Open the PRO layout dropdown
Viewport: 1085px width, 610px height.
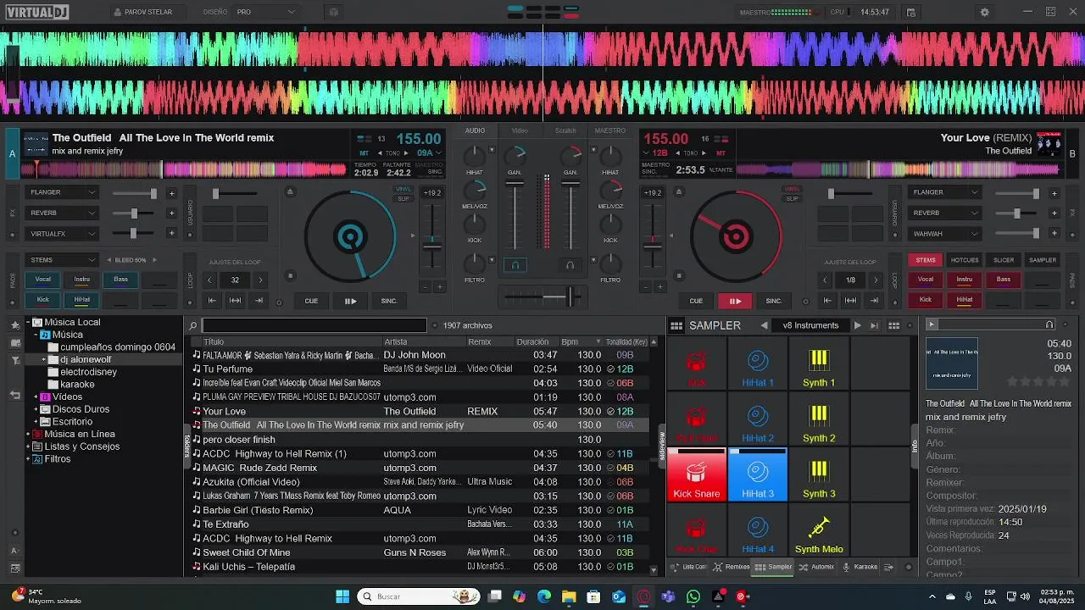point(266,12)
